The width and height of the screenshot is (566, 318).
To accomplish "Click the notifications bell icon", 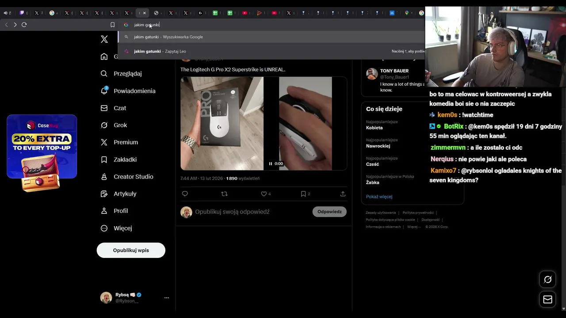I will tap(104, 91).
